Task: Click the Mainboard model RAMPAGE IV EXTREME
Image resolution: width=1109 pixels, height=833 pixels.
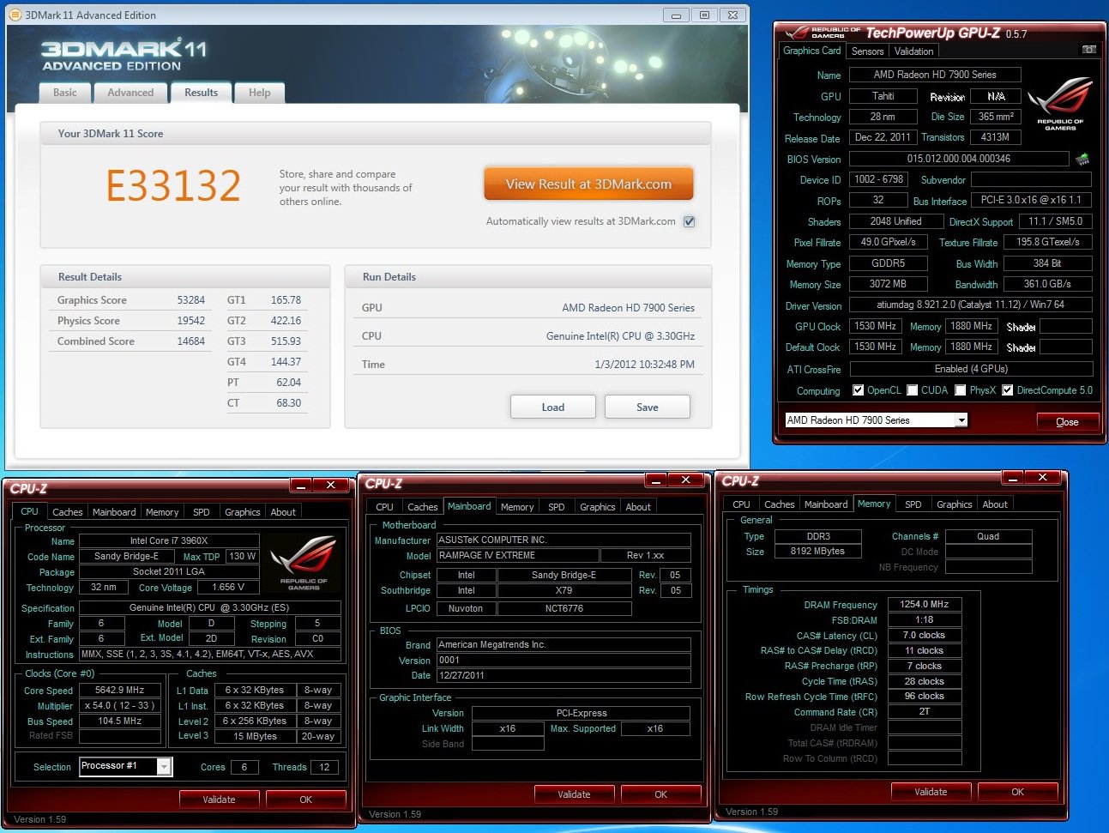Action: (517, 555)
